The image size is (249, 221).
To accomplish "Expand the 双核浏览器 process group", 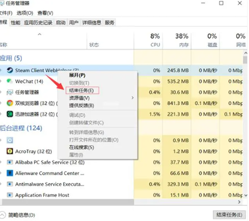I will pyautogui.click(x=1, y=103).
